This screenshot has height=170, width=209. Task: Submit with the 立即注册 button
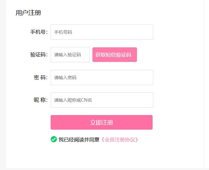(x=102, y=122)
